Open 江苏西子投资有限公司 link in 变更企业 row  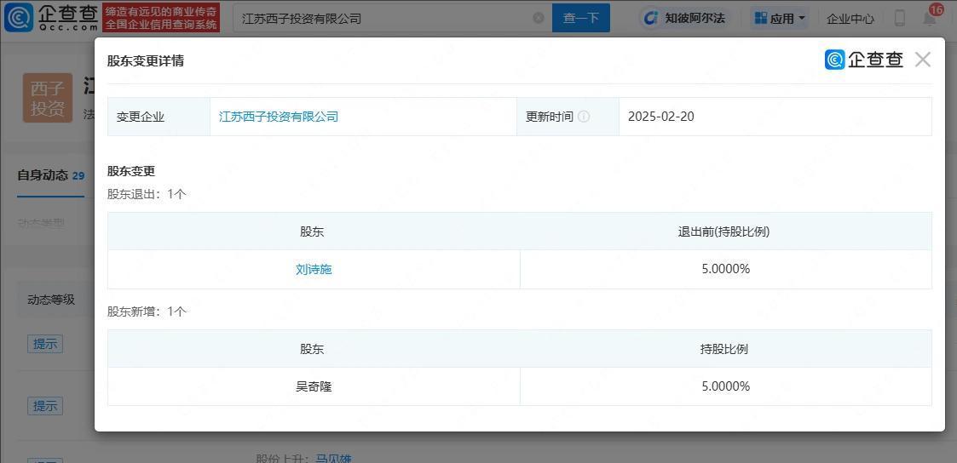click(279, 117)
